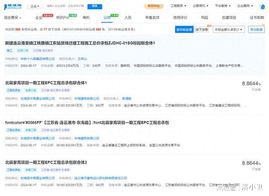Toggle the 按下浮率 filter
This screenshot has height=196, width=269.
(x=203, y=30)
